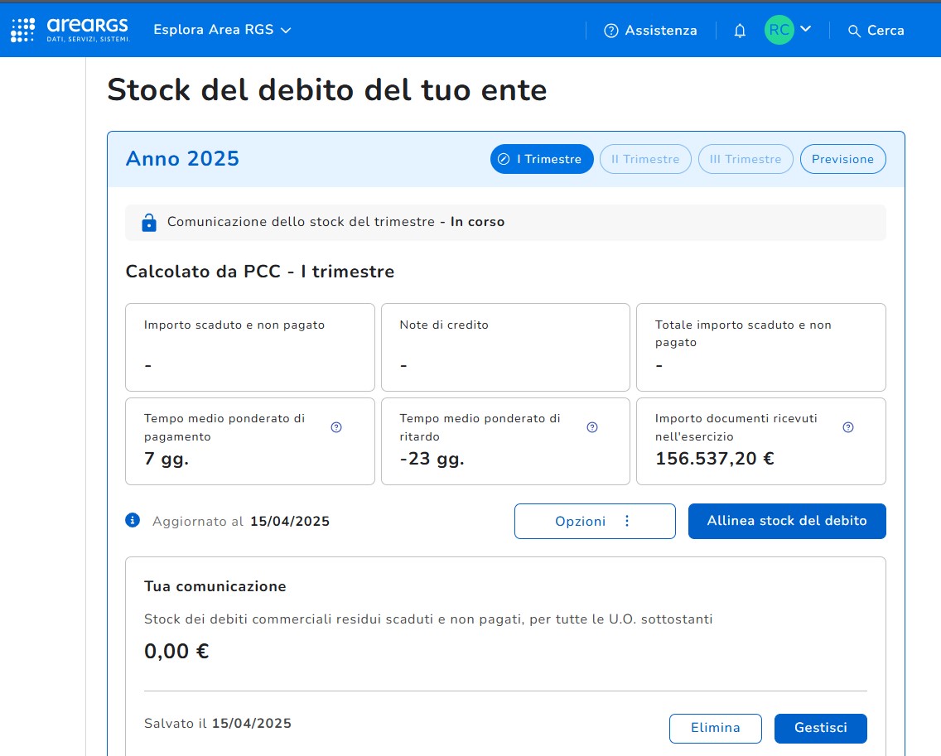941x756 pixels.
Task: Expand the Esplora Area RGS menu
Action: pyautogui.click(x=222, y=30)
